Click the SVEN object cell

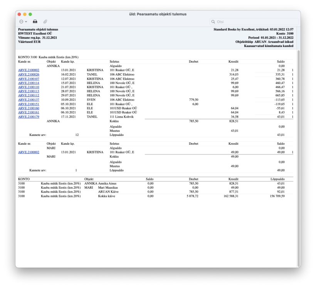(91, 100)
